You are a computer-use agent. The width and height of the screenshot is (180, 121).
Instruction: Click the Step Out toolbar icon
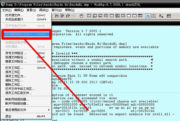pyautogui.click(x=68, y=16)
